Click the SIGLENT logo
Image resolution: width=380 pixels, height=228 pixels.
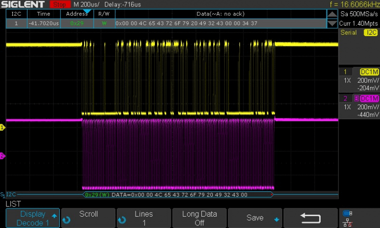(x=24, y=4)
